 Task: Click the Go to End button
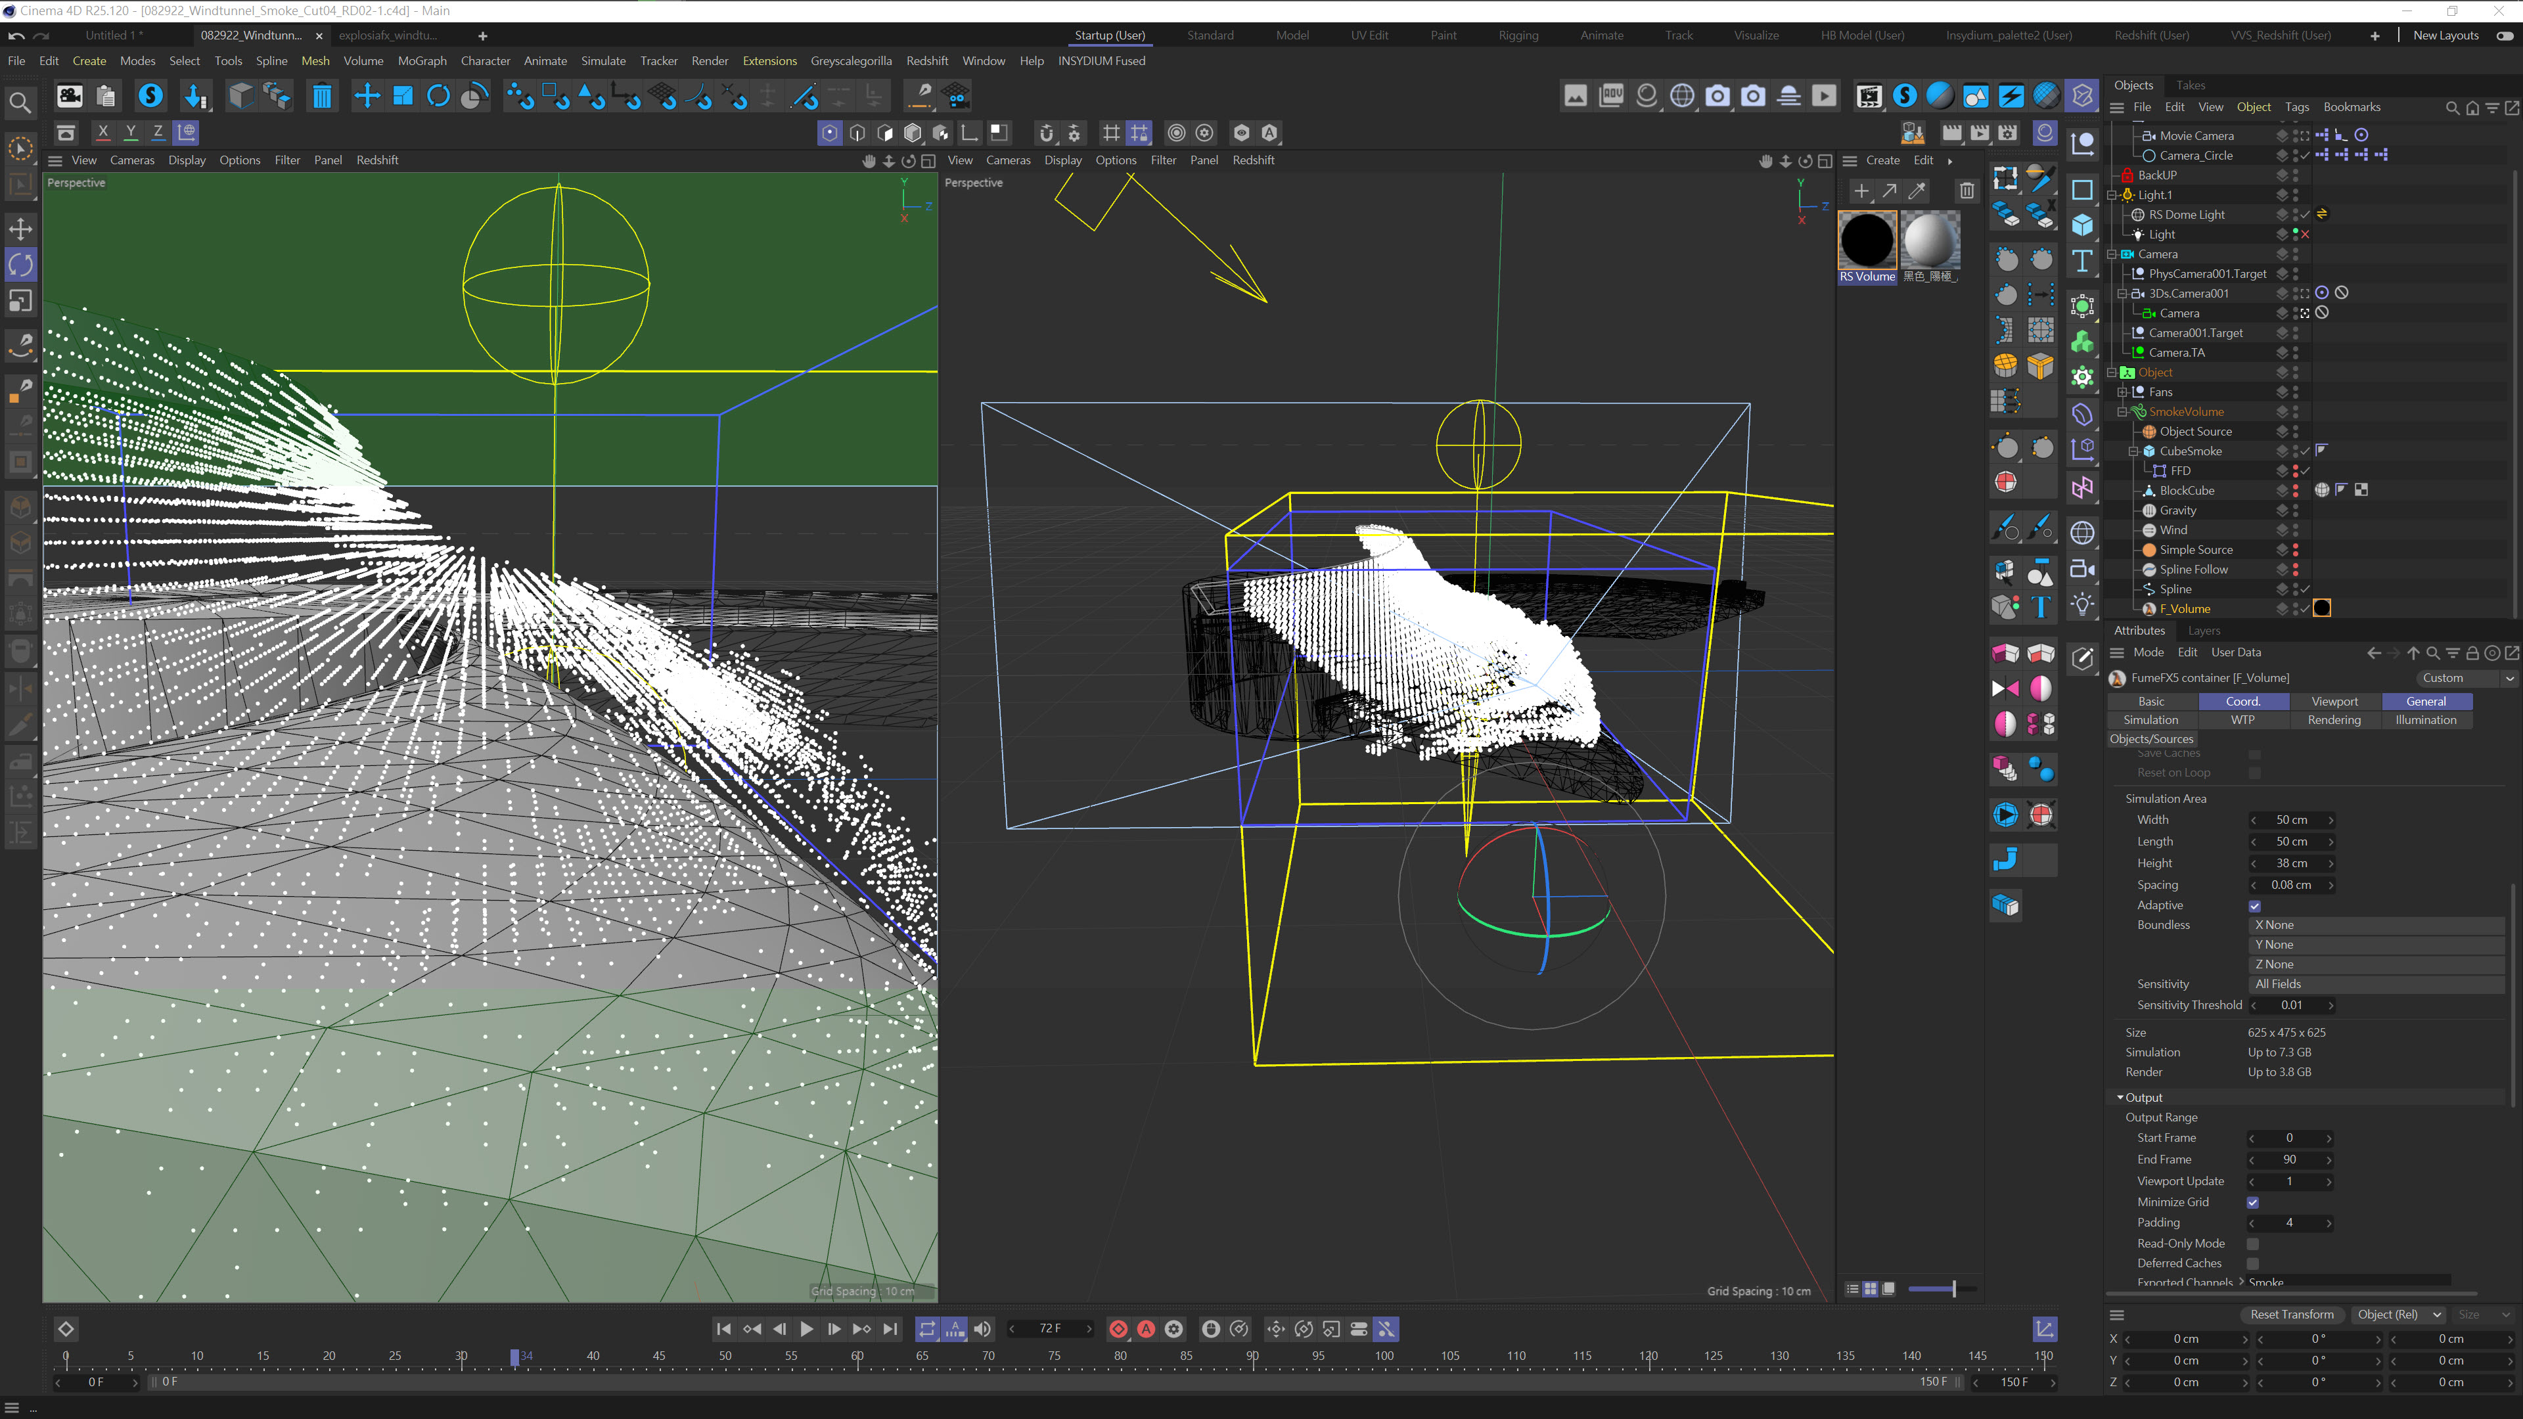pyautogui.click(x=890, y=1329)
